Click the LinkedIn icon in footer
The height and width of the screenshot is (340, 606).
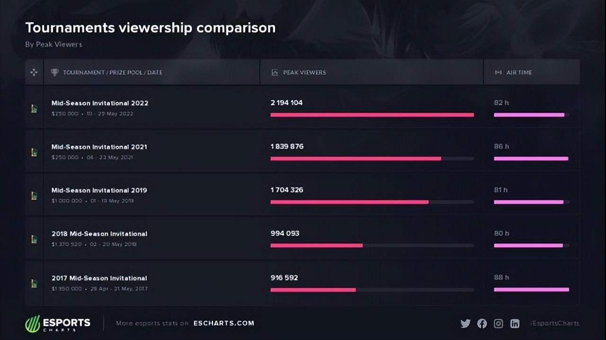(515, 323)
